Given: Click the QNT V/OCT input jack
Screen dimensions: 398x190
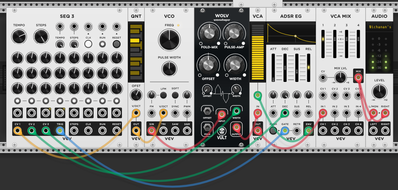Looking at the screenshot, I should pos(136,113).
